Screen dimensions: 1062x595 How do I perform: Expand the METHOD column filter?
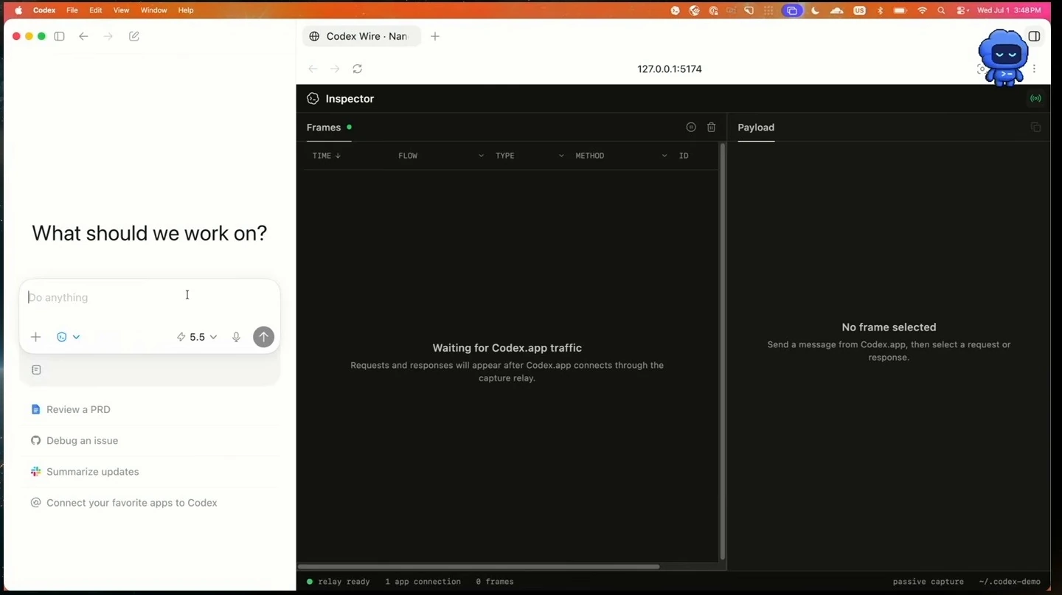coord(664,156)
